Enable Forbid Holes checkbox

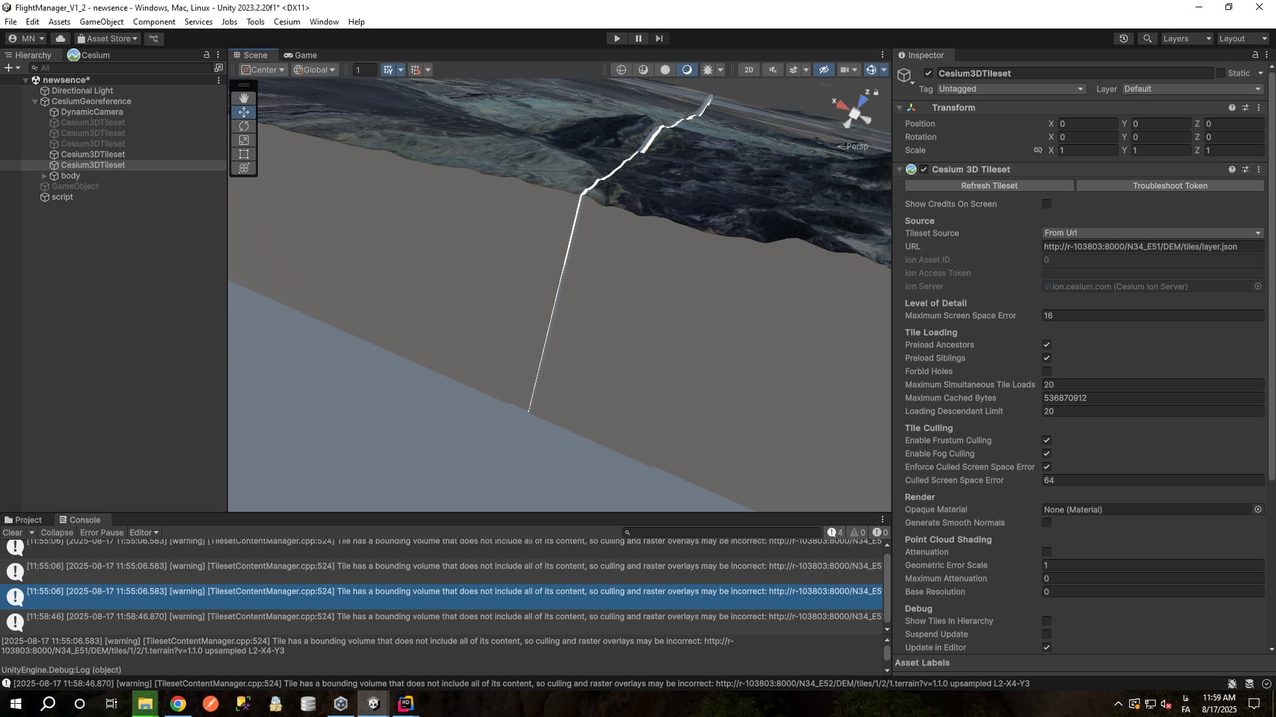coord(1047,371)
